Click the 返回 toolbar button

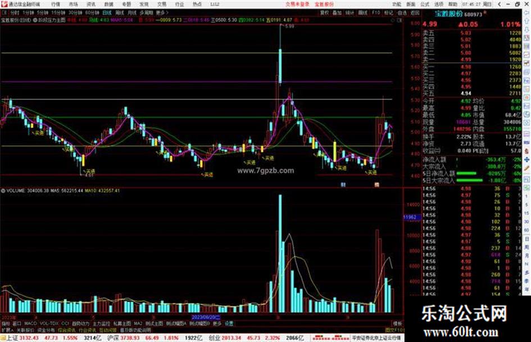point(415,12)
